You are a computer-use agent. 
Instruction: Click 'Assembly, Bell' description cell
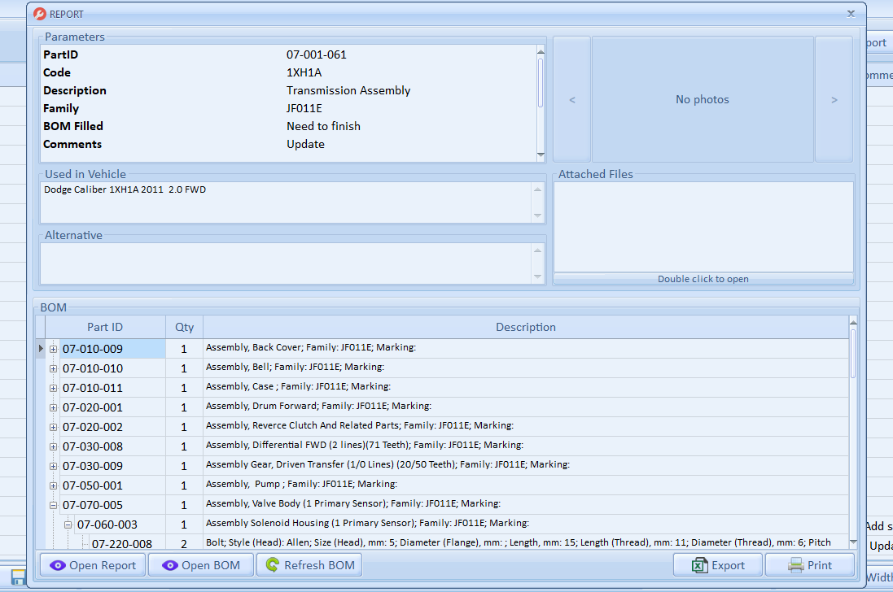point(526,368)
